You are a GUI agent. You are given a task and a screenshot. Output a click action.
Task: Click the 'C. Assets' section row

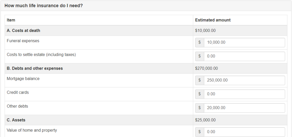click(146, 120)
